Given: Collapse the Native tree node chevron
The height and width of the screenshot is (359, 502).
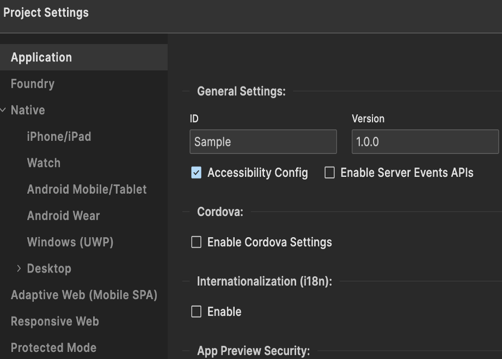Looking at the screenshot, I should (x=4, y=110).
